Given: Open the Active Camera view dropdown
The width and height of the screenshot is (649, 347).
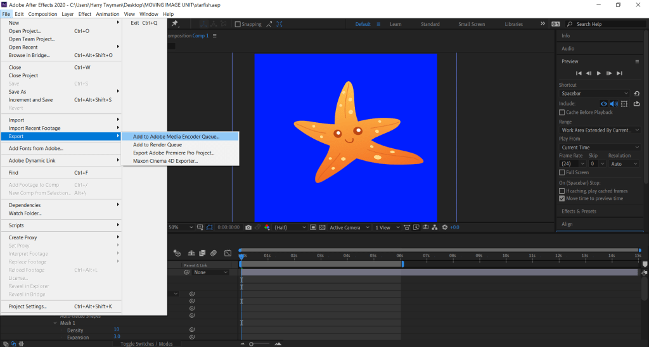Looking at the screenshot, I should coord(348,227).
